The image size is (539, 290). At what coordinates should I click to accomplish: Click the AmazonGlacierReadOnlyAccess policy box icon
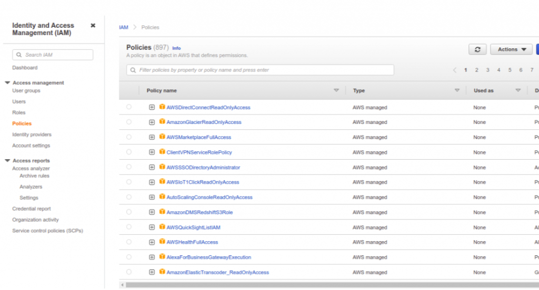(x=162, y=121)
